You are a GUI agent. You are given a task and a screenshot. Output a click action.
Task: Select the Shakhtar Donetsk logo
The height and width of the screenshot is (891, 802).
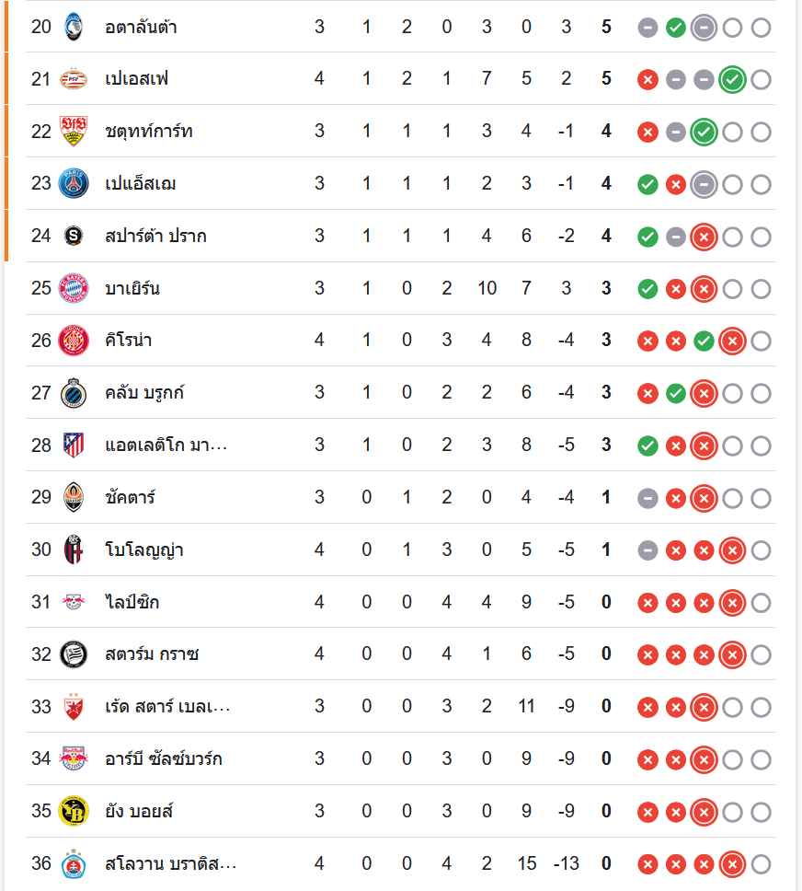[x=73, y=498]
